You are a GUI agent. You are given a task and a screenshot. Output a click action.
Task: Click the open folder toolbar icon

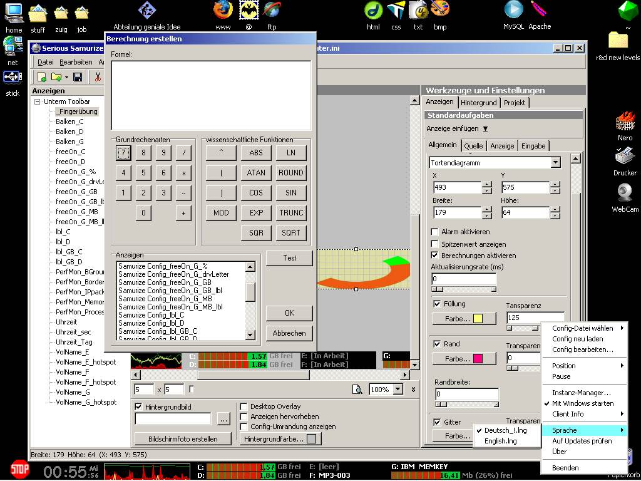click(56, 77)
